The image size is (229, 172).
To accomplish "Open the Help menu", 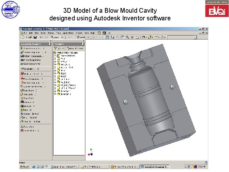I will [93, 33].
